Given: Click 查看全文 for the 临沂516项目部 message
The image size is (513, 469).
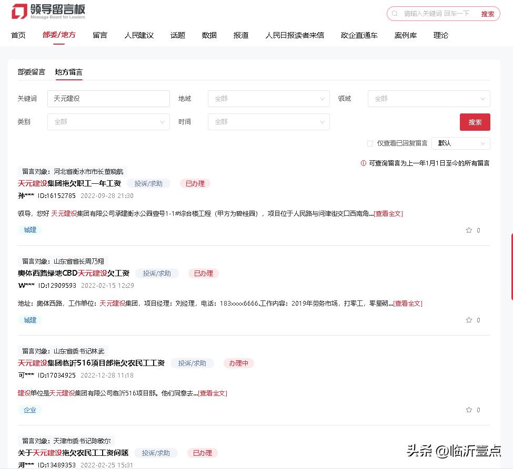Looking at the screenshot, I should coord(213,393).
